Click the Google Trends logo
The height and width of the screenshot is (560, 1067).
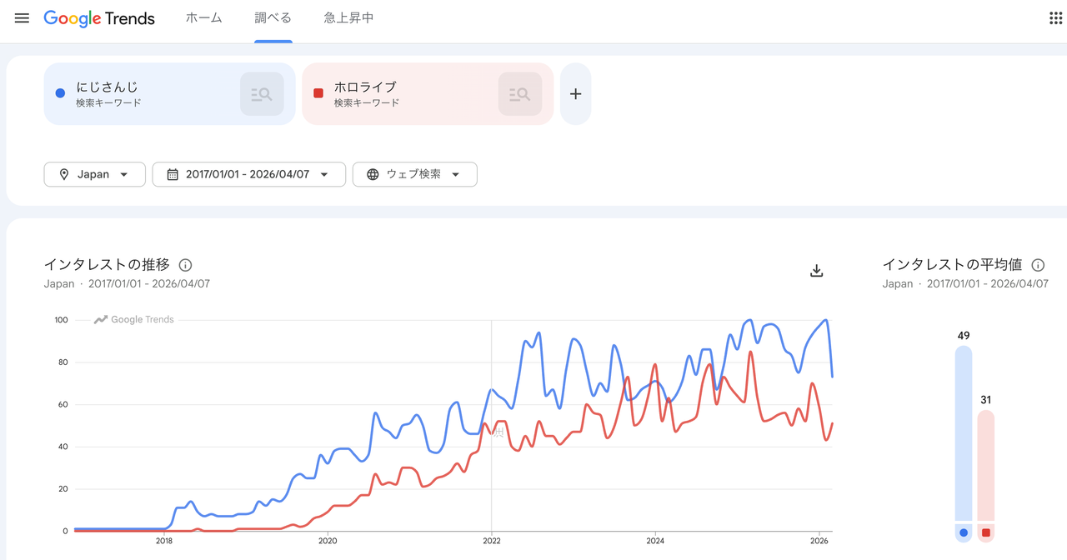tap(99, 18)
